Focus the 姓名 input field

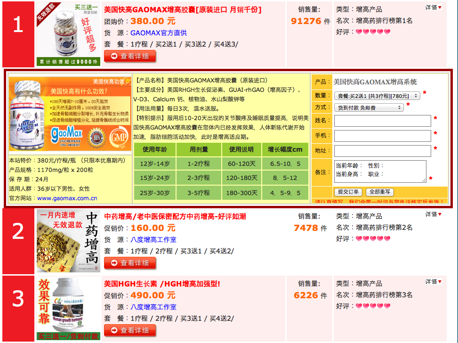[x=383, y=121]
